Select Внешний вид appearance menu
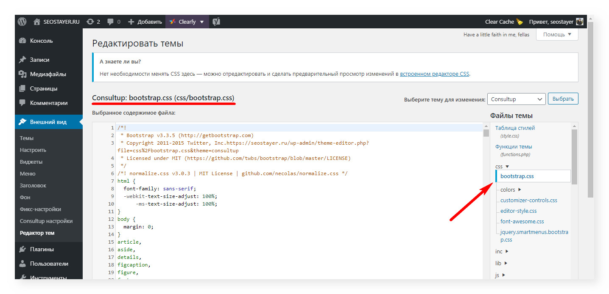 [x=48, y=122]
